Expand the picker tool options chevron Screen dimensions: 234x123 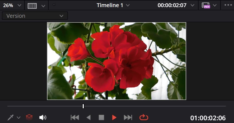click(19, 118)
